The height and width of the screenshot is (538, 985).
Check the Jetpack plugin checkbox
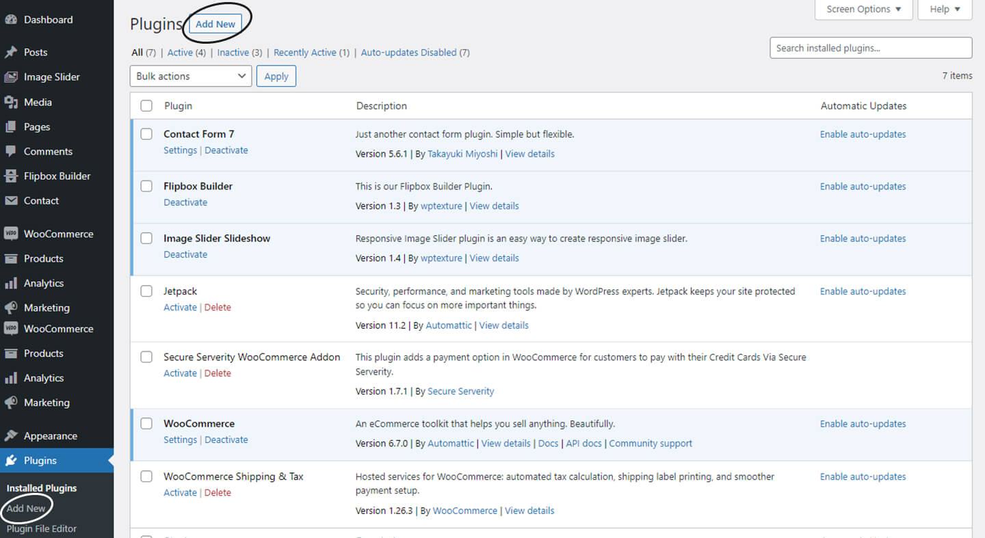click(146, 291)
